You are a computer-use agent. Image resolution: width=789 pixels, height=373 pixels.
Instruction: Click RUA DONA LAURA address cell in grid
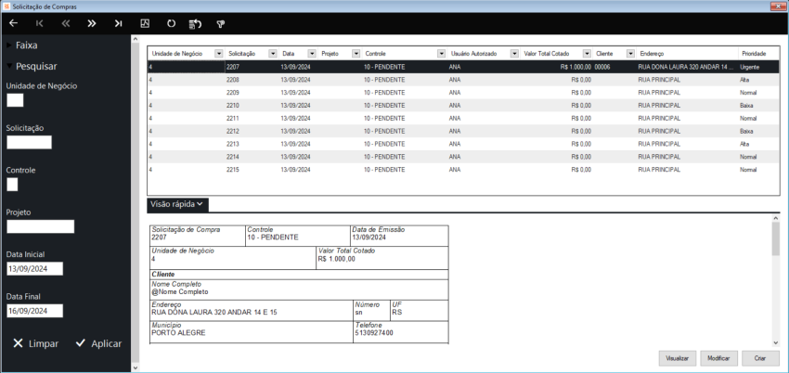(686, 67)
